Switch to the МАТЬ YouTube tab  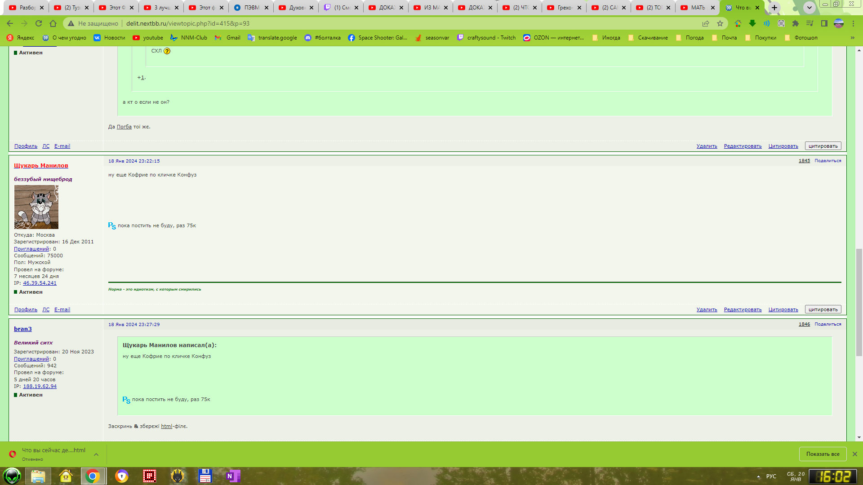coord(697,8)
